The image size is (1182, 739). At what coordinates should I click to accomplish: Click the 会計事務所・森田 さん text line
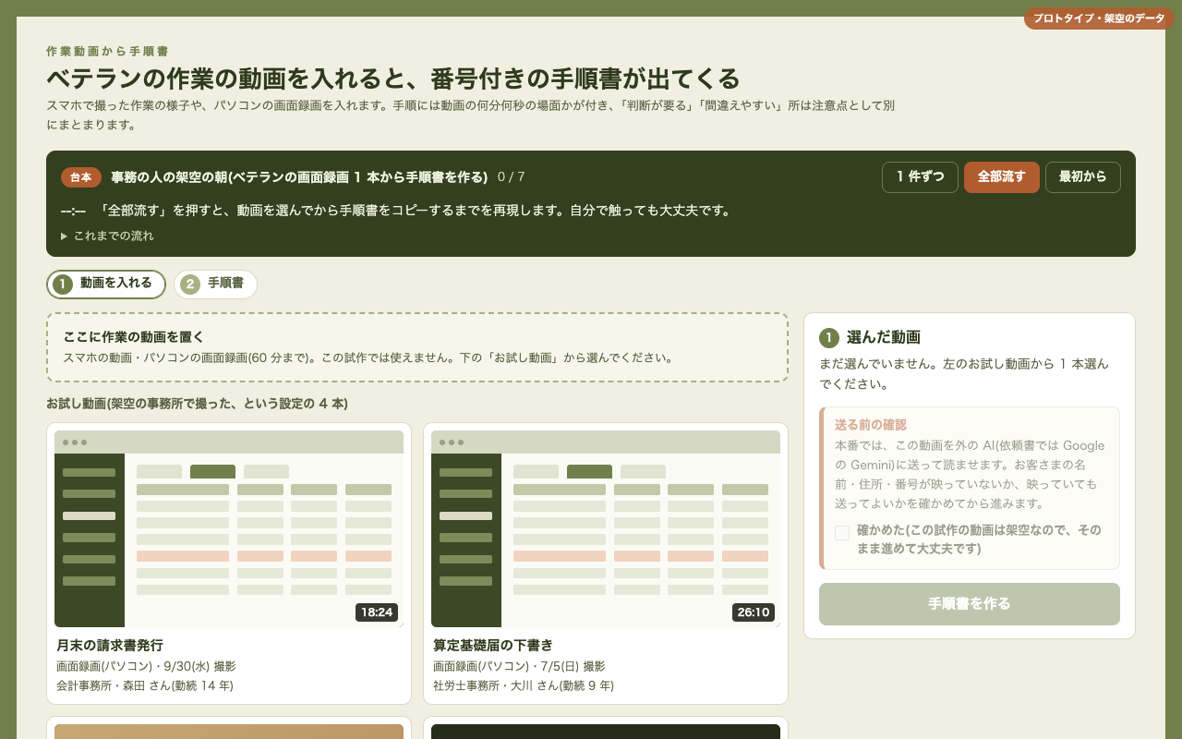145,685
